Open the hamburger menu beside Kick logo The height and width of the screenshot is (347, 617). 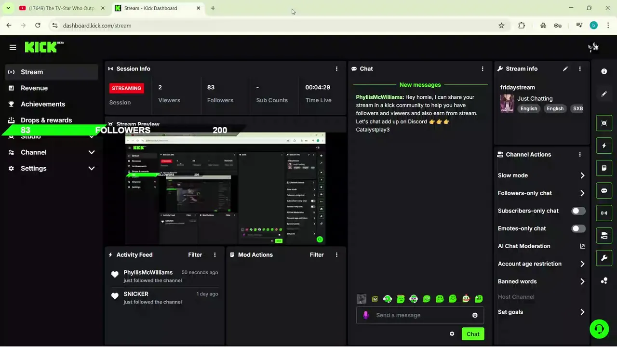13,47
